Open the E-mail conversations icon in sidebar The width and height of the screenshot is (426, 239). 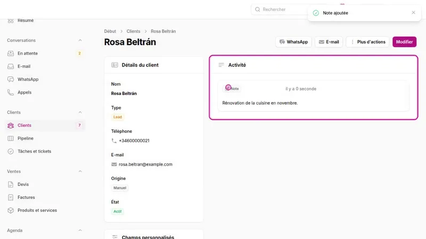[11, 66]
